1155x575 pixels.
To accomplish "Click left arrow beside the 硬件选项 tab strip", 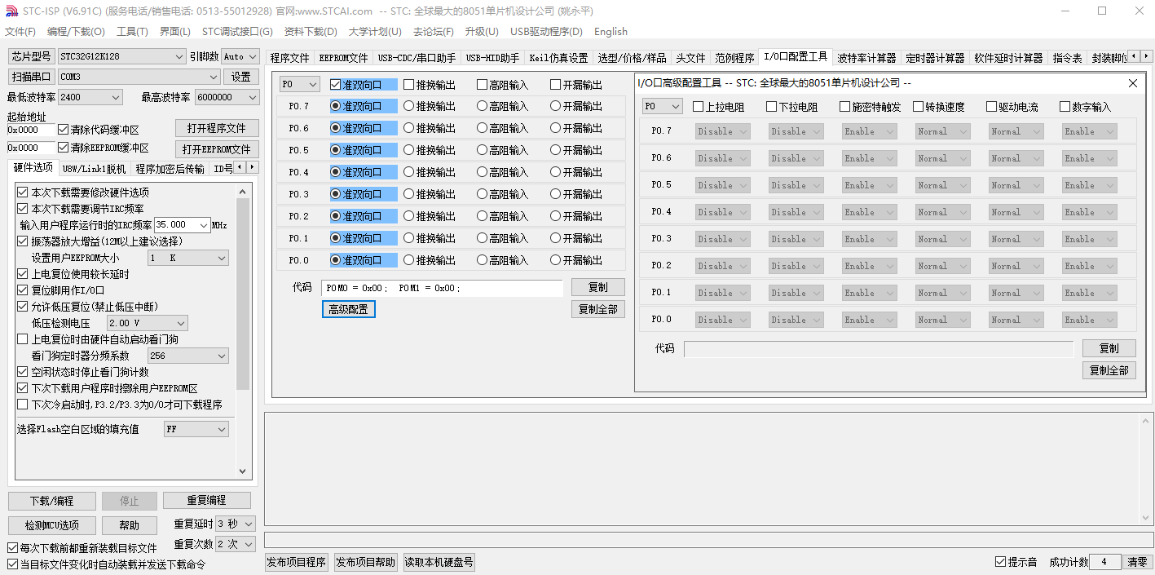I will pyautogui.click(x=241, y=167).
